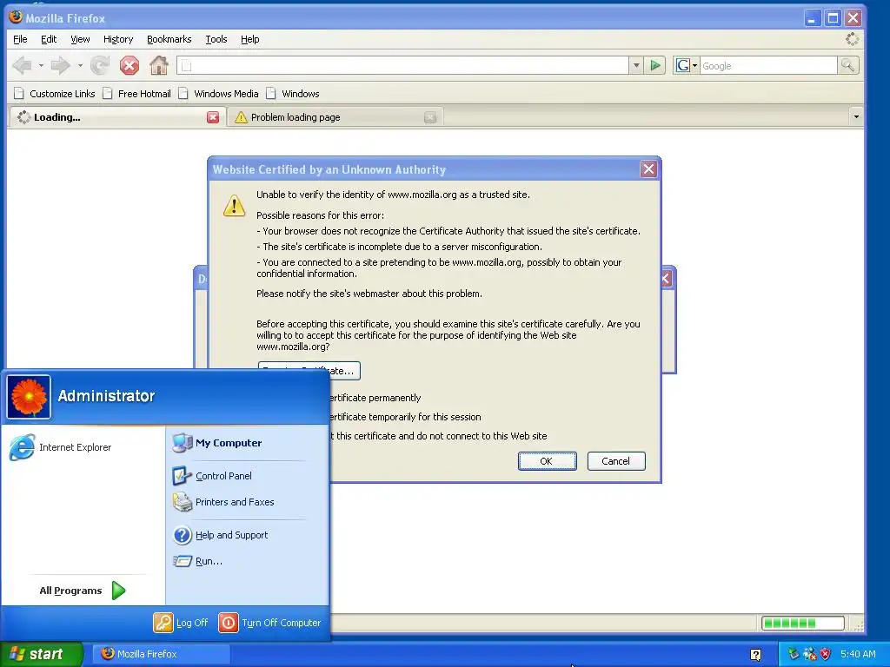The width and height of the screenshot is (890, 667).
Task: Cancel the certificate dialog
Action: click(616, 461)
